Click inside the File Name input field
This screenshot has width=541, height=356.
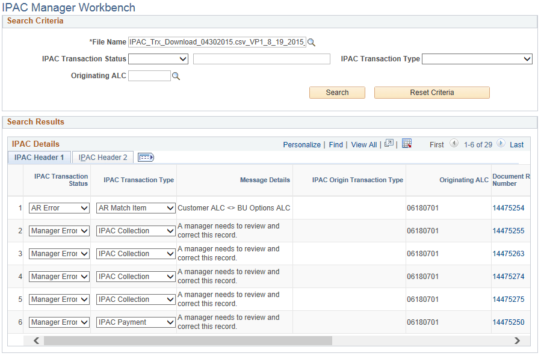[x=217, y=41]
